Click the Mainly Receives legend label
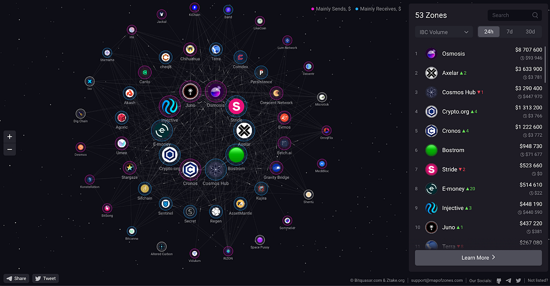 tap(380, 9)
